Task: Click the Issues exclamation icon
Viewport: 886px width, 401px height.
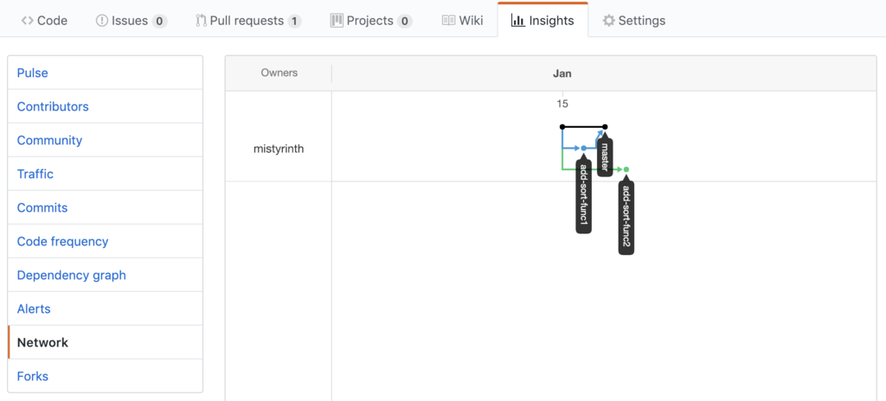Action: coord(102,20)
